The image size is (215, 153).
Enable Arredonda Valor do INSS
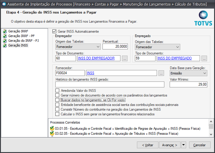click(x=57, y=91)
